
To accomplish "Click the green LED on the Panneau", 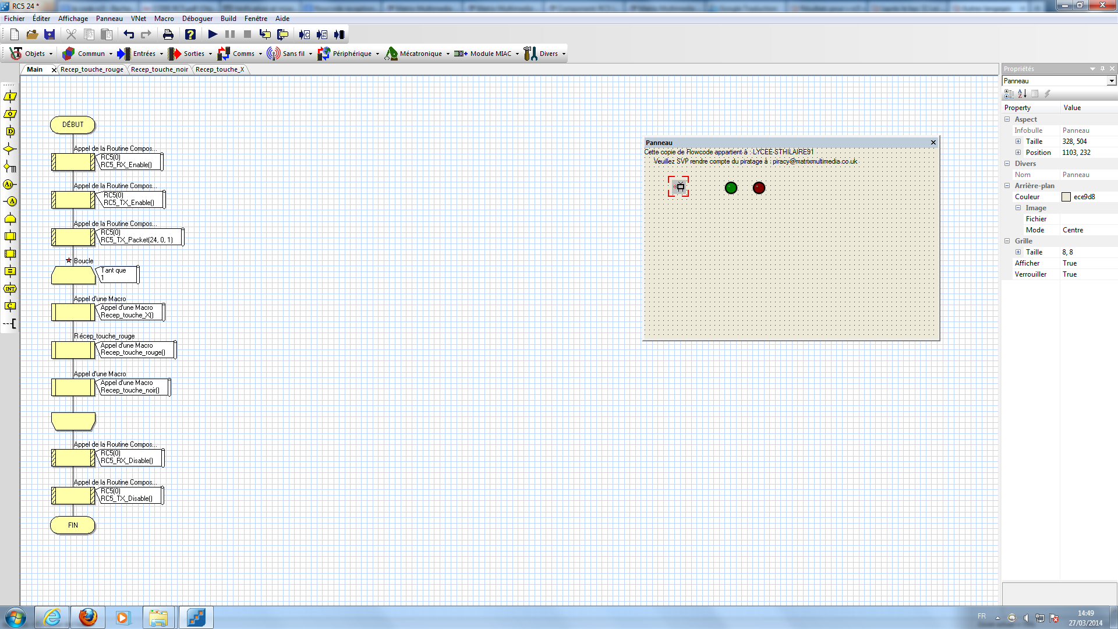I will (x=731, y=188).
